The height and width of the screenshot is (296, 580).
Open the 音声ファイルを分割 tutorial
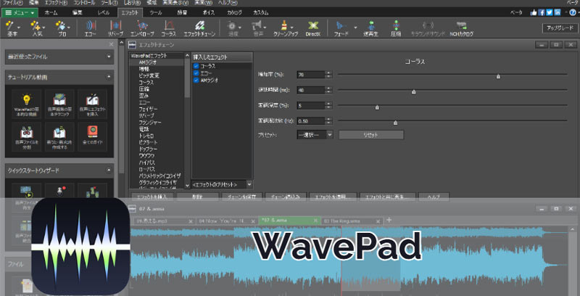click(x=26, y=136)
